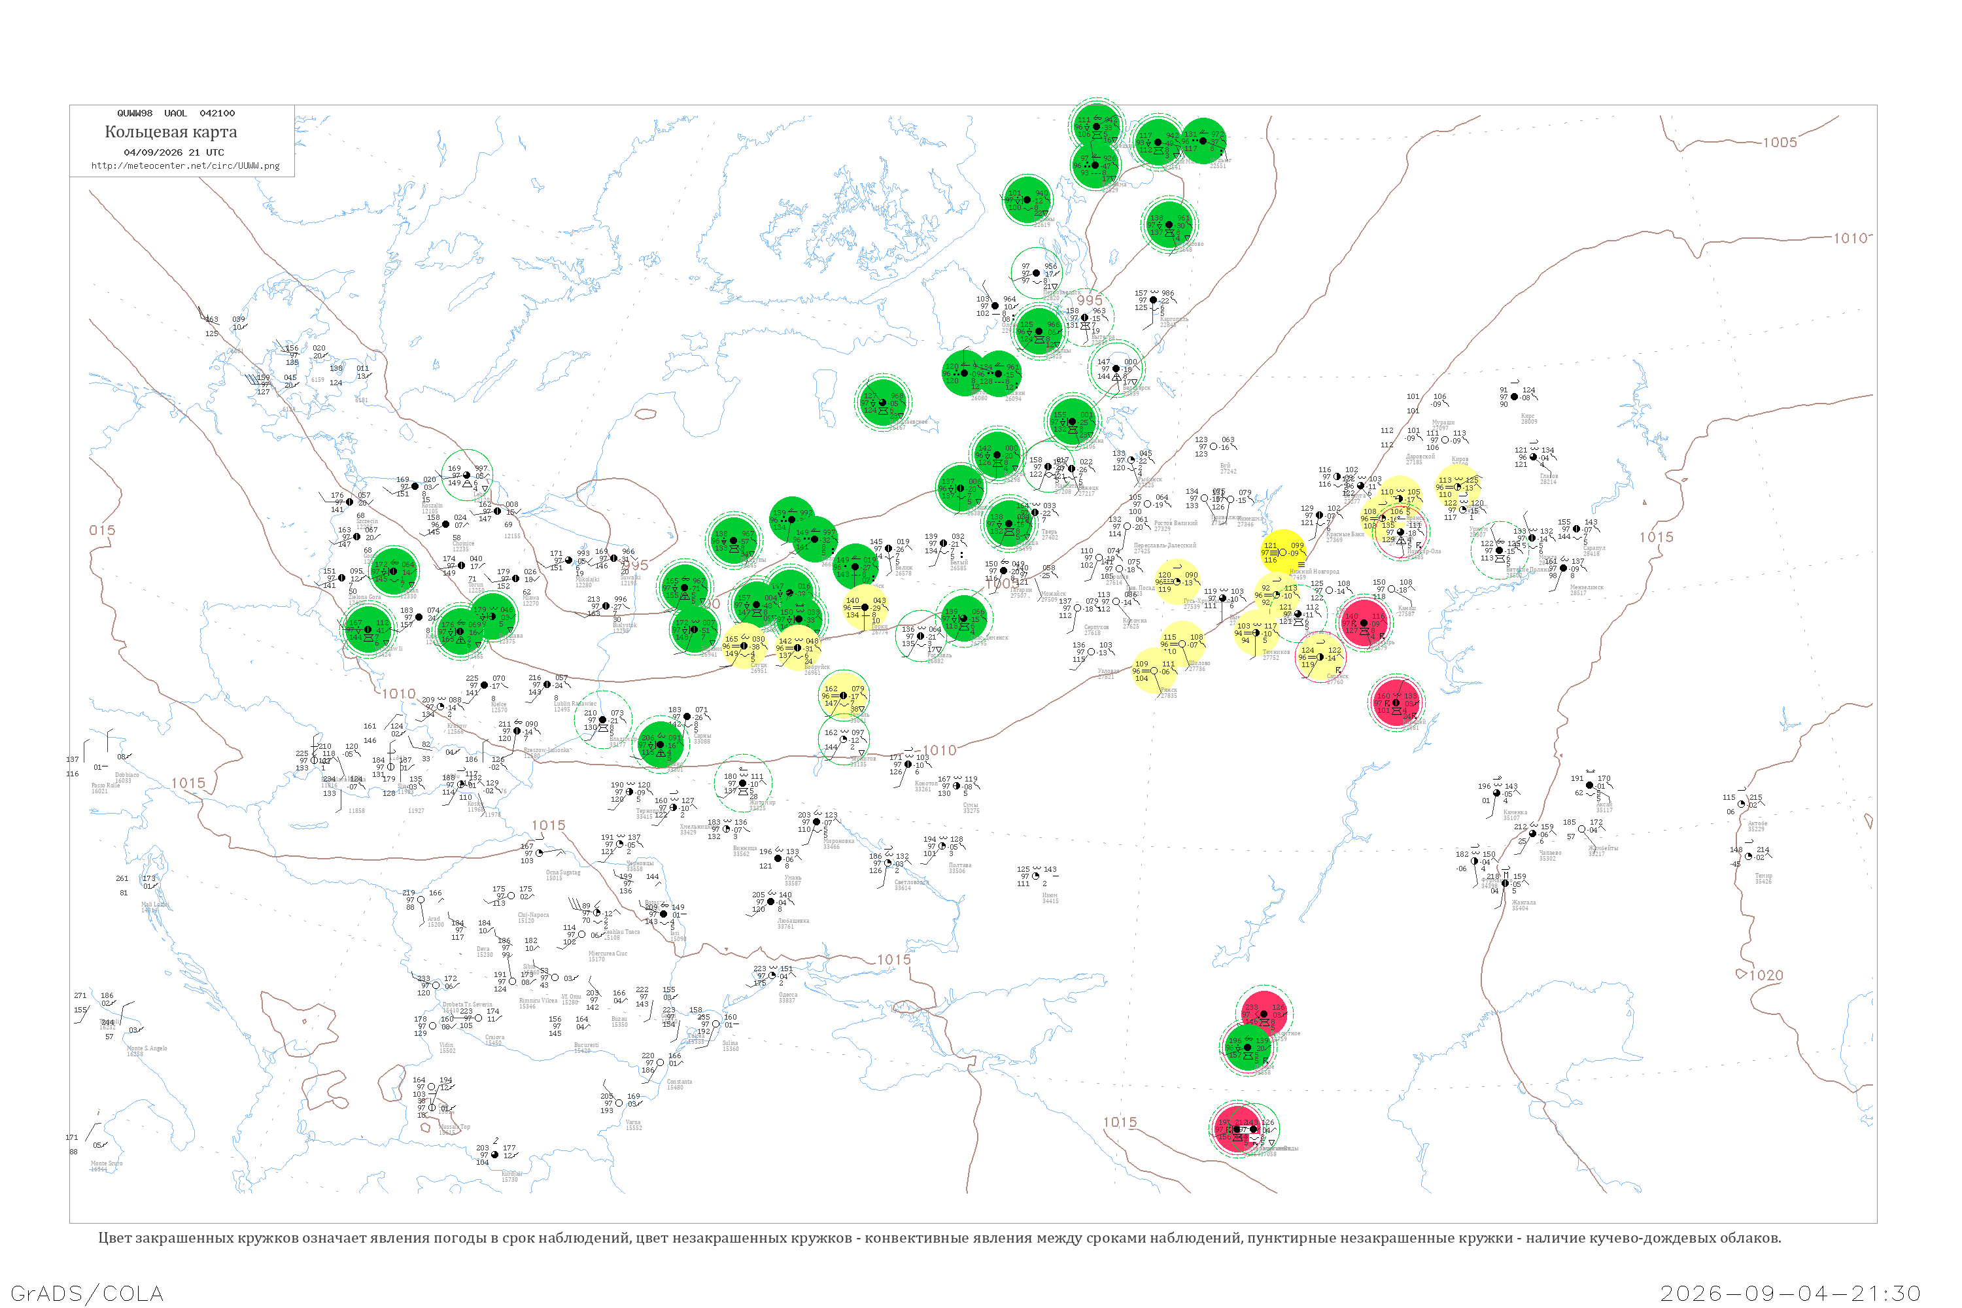This screenshot has height=1308, width=1962.
Task: Click the Кольцевая карта map title
Action: tap(171, 132)
